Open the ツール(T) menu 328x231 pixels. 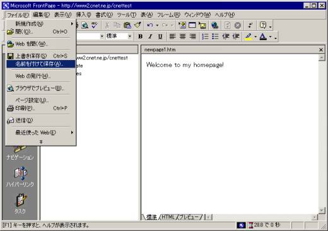click(x=127, y=15)
